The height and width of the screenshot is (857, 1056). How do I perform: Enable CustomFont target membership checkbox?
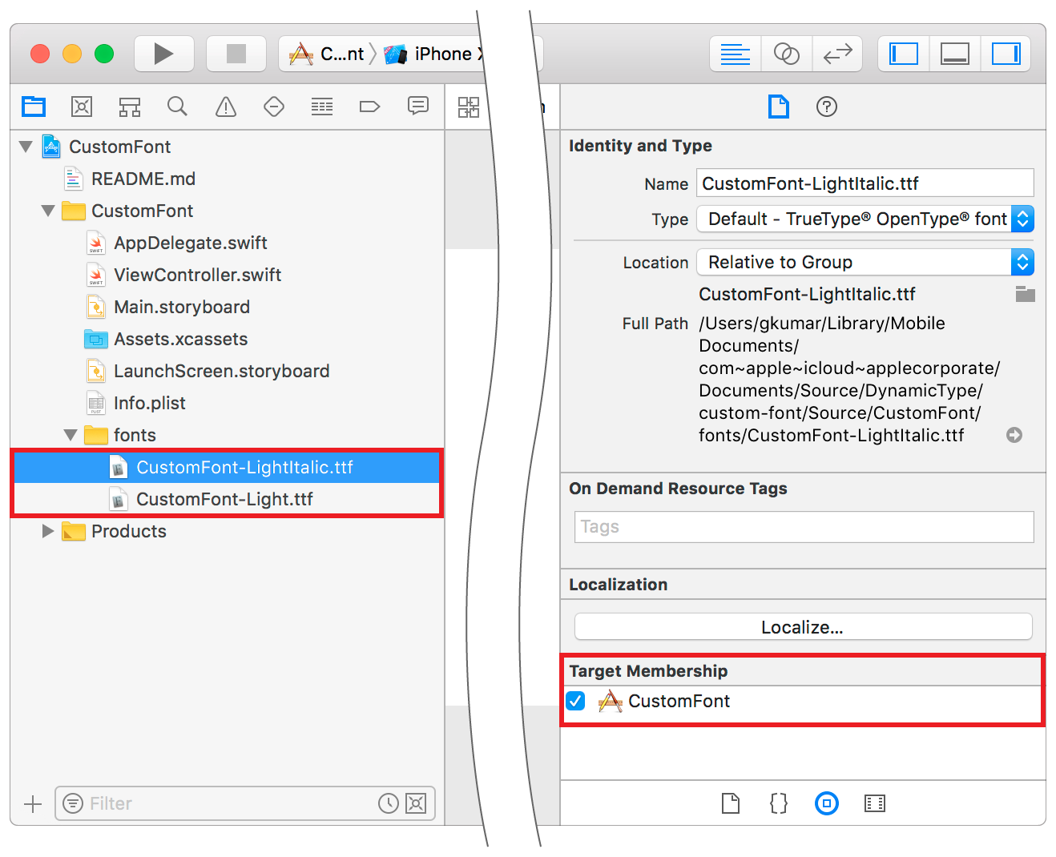(x=575, y=701)
